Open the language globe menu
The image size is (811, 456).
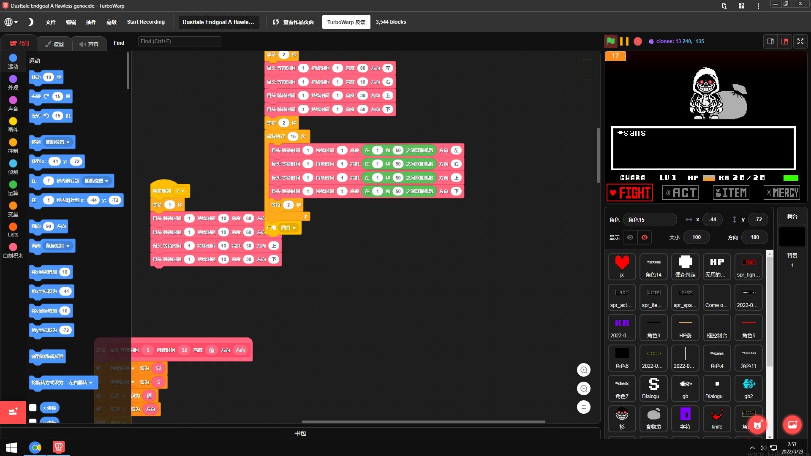(11, 22)
